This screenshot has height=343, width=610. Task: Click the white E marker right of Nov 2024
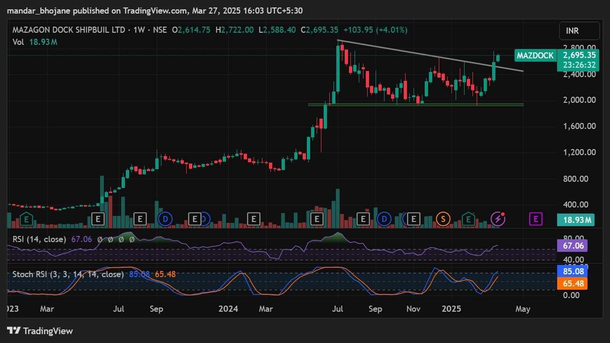pyautogui.click(x=414, y=218)
